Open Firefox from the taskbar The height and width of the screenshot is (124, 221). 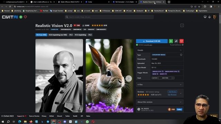click(x=31, y=122)
